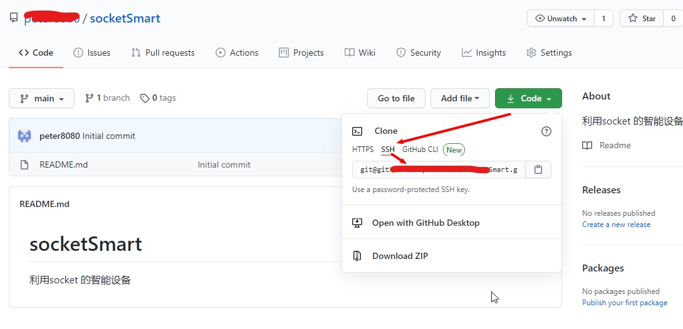
Task: Click the watchers count 1
Action: point(603,18)
